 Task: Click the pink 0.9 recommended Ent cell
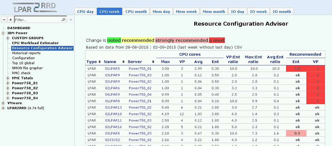296,133
